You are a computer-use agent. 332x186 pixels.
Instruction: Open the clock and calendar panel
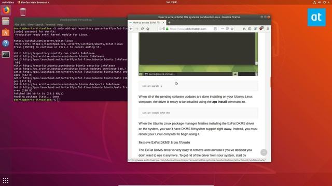pos(172,2)
